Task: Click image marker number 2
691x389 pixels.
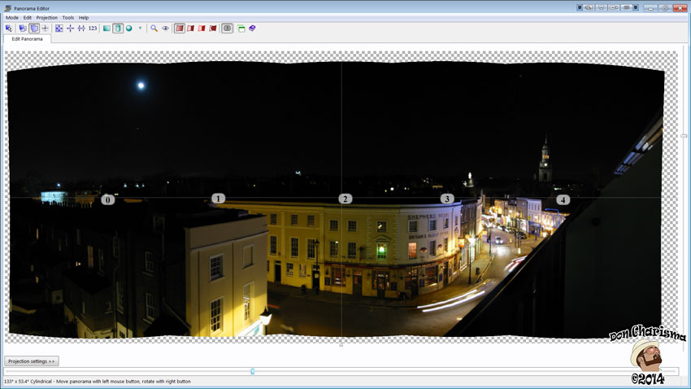Action: [x=345, y=199]
